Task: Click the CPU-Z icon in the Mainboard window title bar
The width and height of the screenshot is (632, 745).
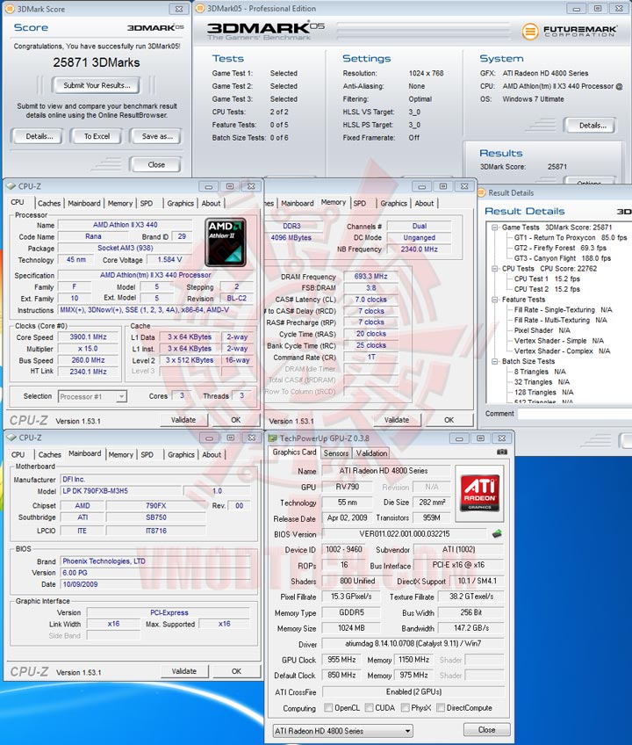Action: [11, 438]
